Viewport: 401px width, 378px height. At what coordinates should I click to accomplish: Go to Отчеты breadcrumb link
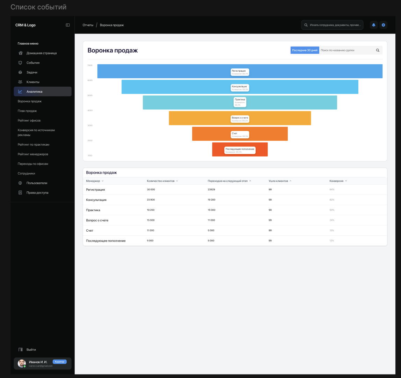point(88,25)
